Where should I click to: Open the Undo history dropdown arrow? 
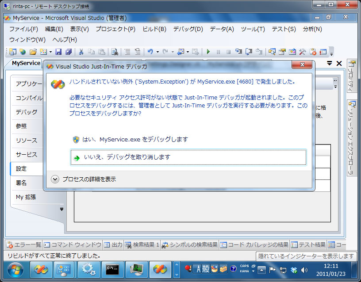click(x=157, y=52)
